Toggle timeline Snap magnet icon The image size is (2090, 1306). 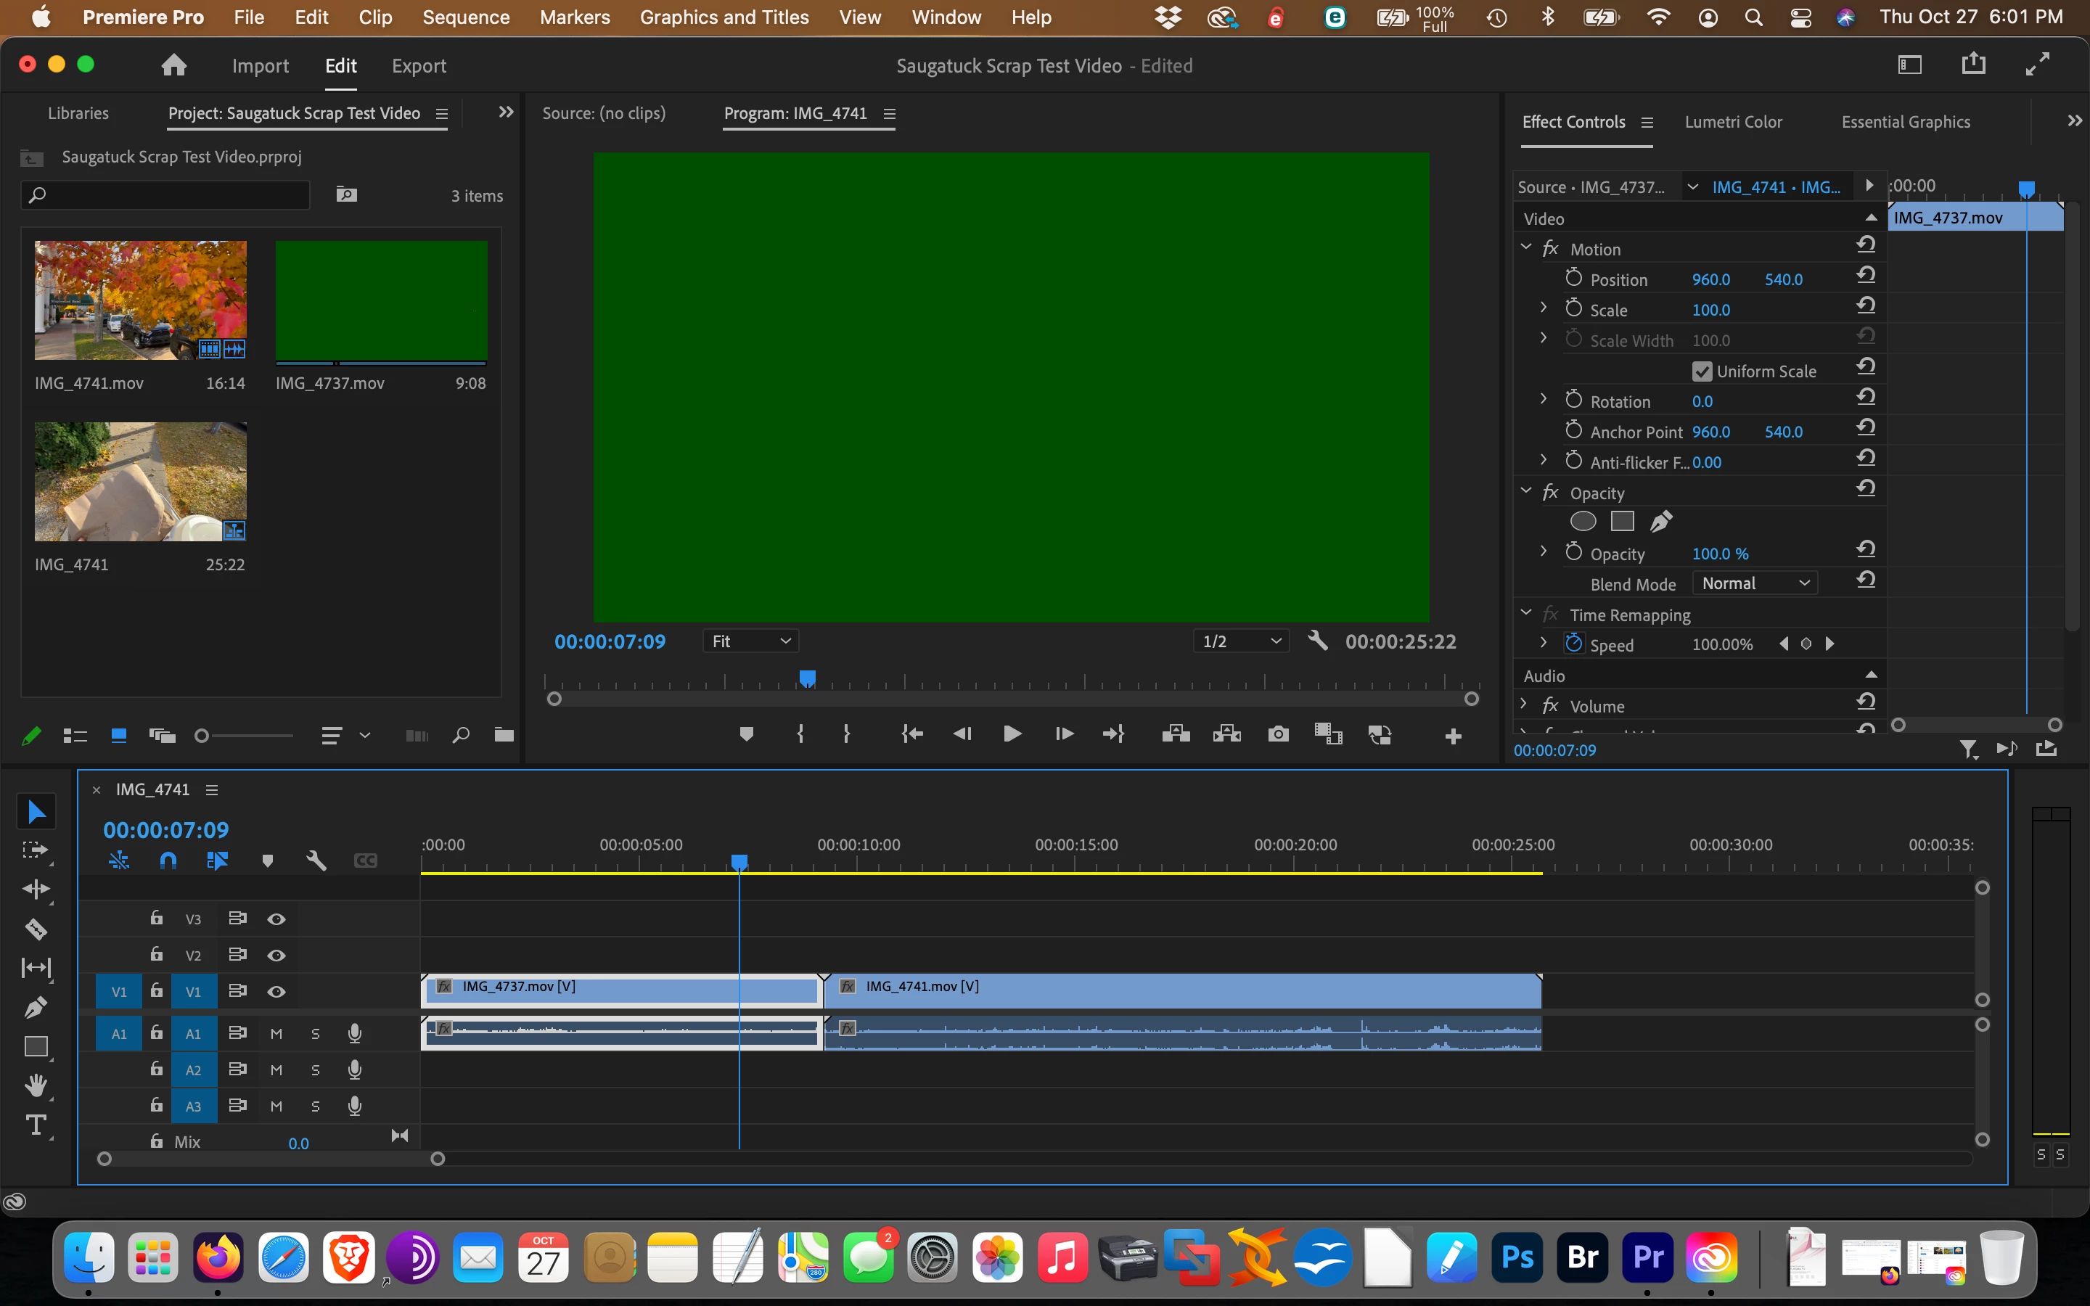(x=168, y=861)
